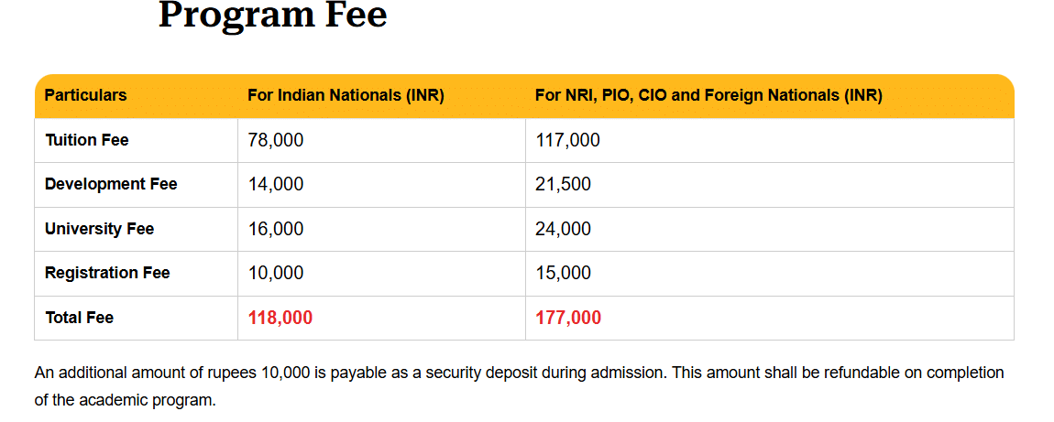Image resolution: width=1054 pixels, height=422 pixels.
Task: Click the 78,000 tuition fee value
Action: [275, 140]
